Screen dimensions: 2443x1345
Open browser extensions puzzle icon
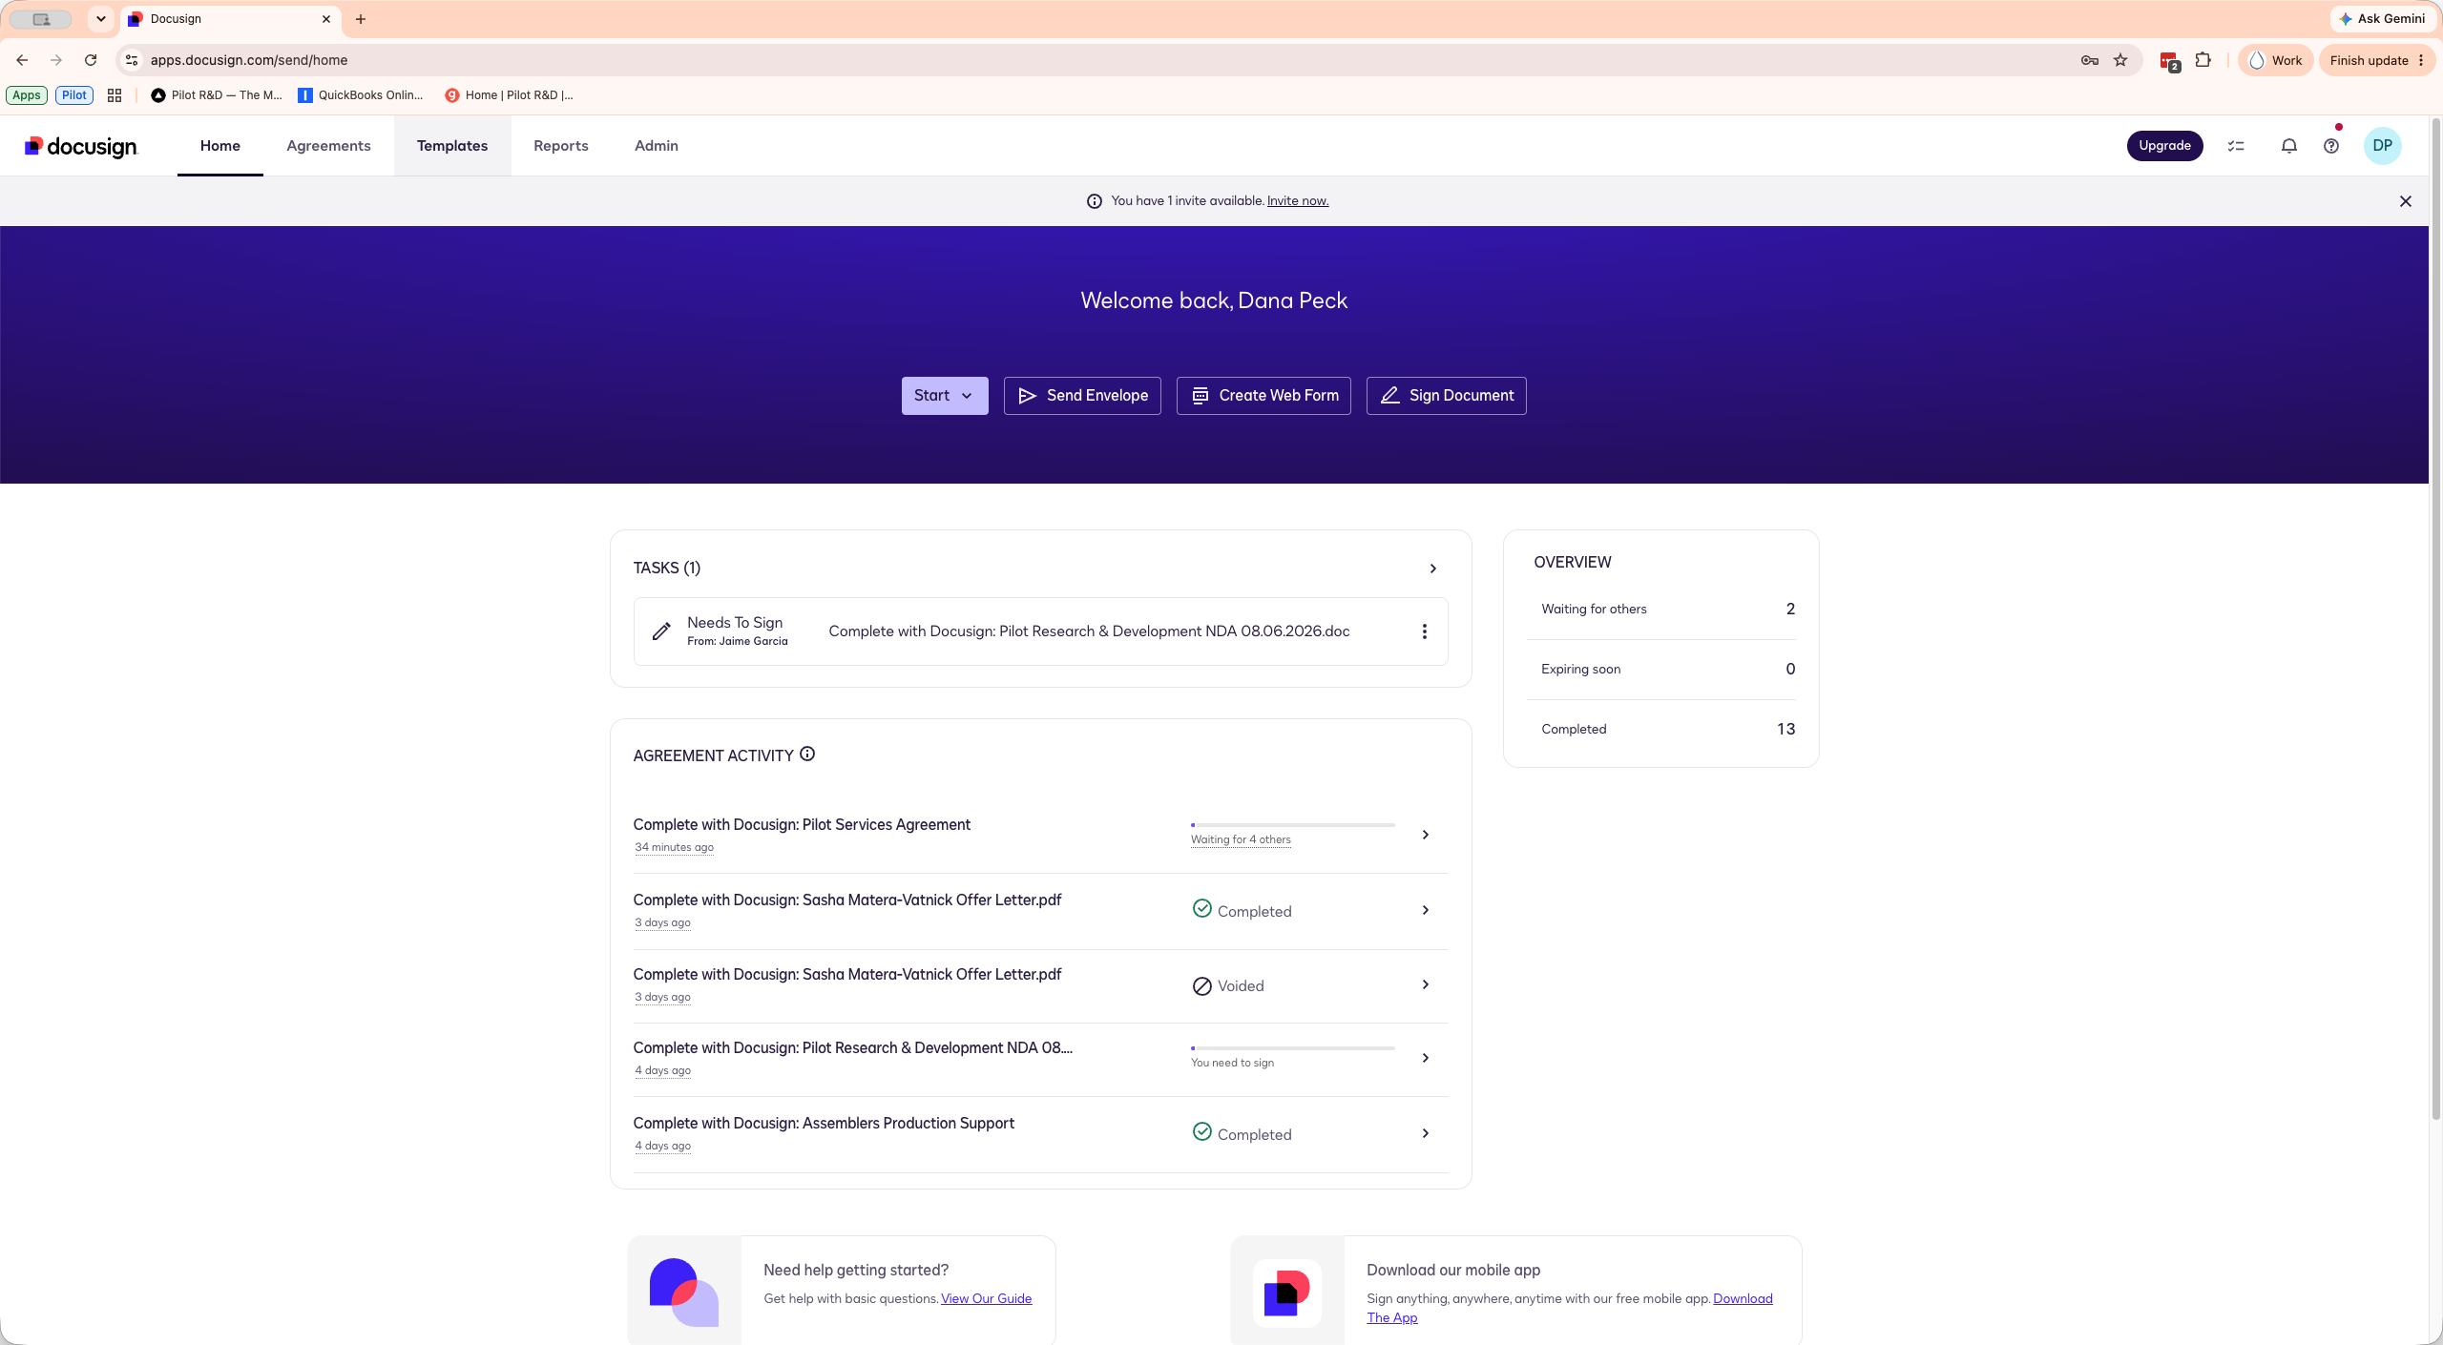pyautogui.click(x=2203, y=60)
